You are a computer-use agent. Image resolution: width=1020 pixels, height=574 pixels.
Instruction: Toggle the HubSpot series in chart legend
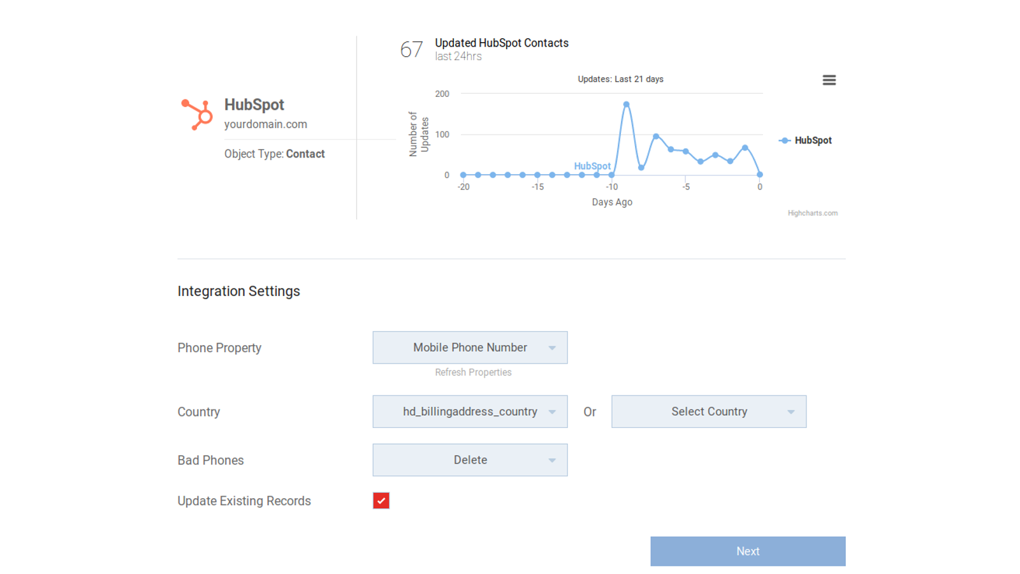click(806, 140)
